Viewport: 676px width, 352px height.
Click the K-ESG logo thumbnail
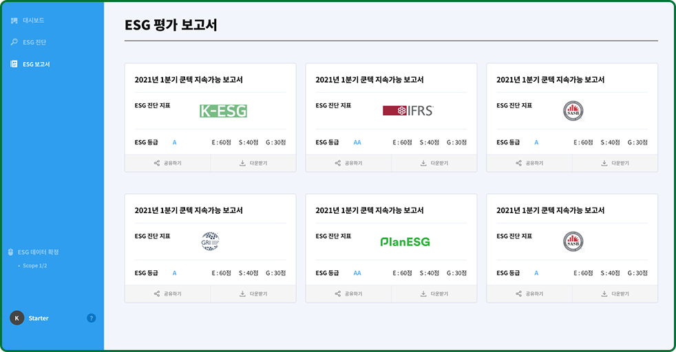coord(223,111)
